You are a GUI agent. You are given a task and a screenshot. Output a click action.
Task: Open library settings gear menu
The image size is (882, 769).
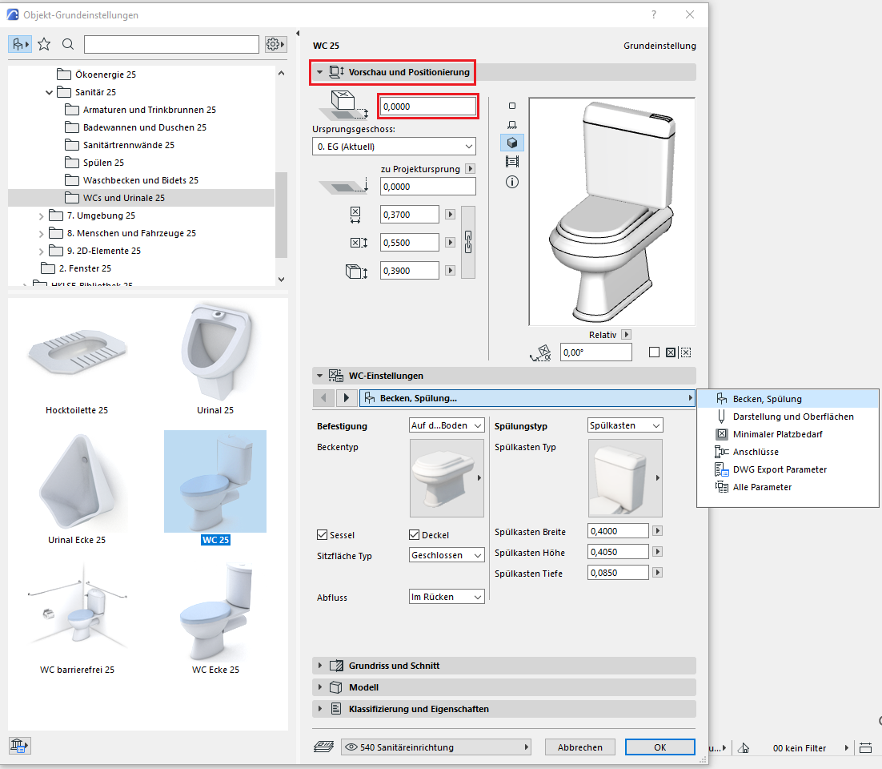[275, 44]
